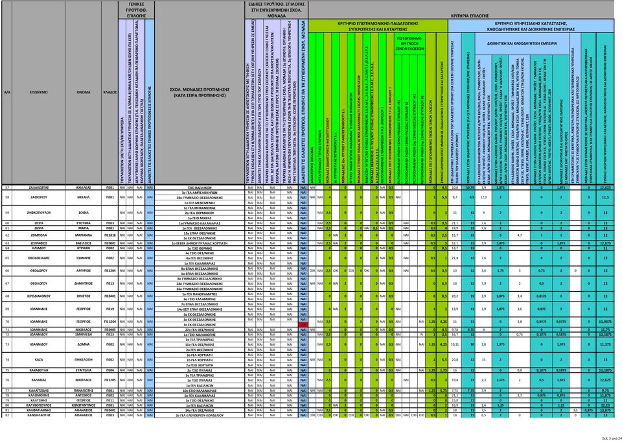
Task: Click the ΣΧΟΛ. ΜΟΝΑΔΕΣ ΠΡΟΤΙΜΗΣΗΣ header
Action: [x=199, y=93]
